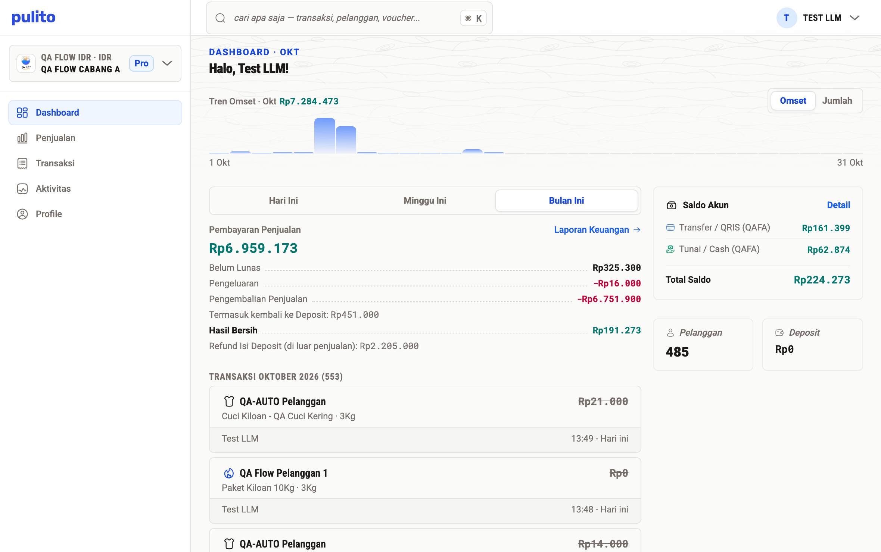Click the Aktivitas activity icon
Screen dimensions: 881x552
[x=22, y=189]
